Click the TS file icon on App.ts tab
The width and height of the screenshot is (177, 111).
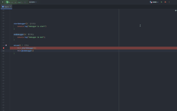[x=3, y=7]
